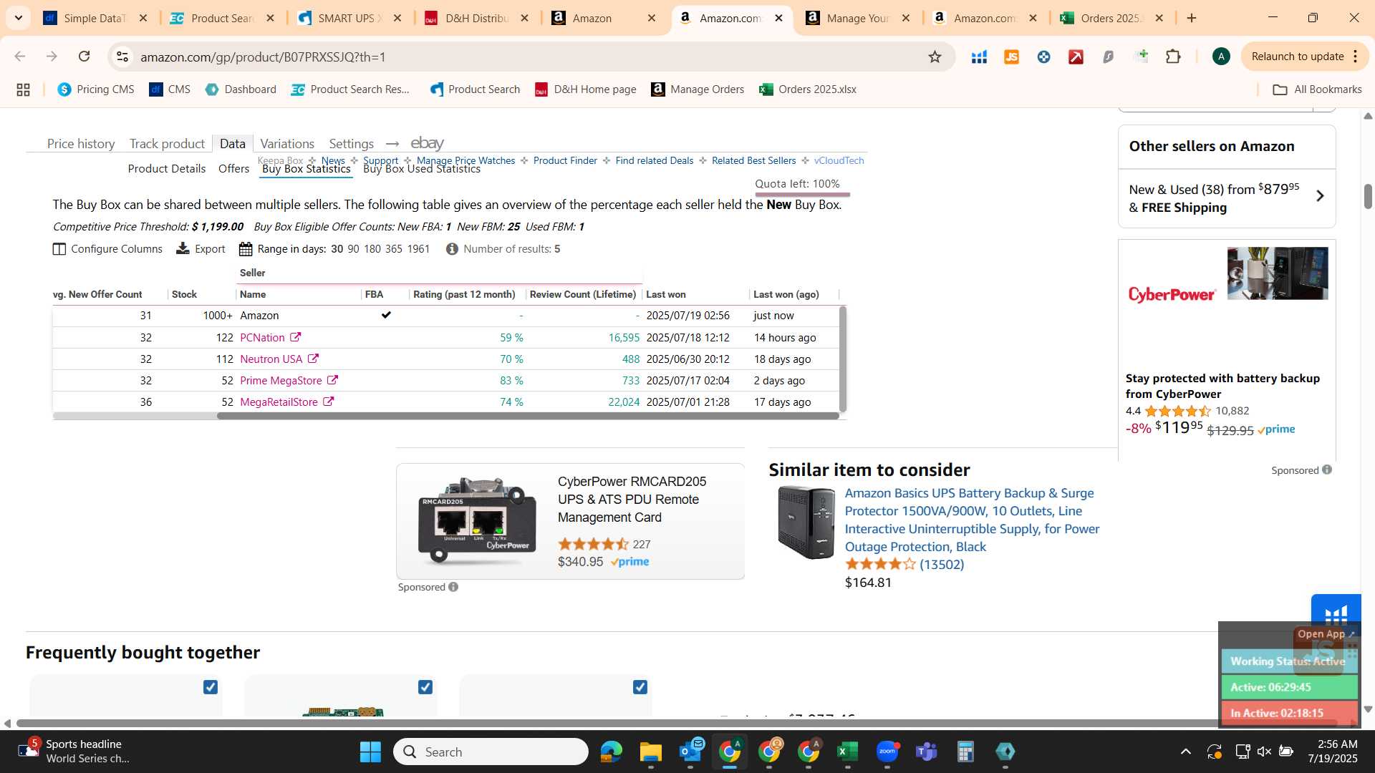The image size is (1375, 773).
Task: Open Windows Start menu
Action: point(370,752)
